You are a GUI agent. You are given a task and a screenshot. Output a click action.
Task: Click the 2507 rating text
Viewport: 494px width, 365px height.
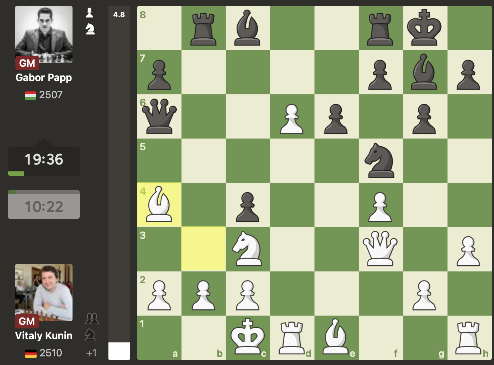(51, 95)
